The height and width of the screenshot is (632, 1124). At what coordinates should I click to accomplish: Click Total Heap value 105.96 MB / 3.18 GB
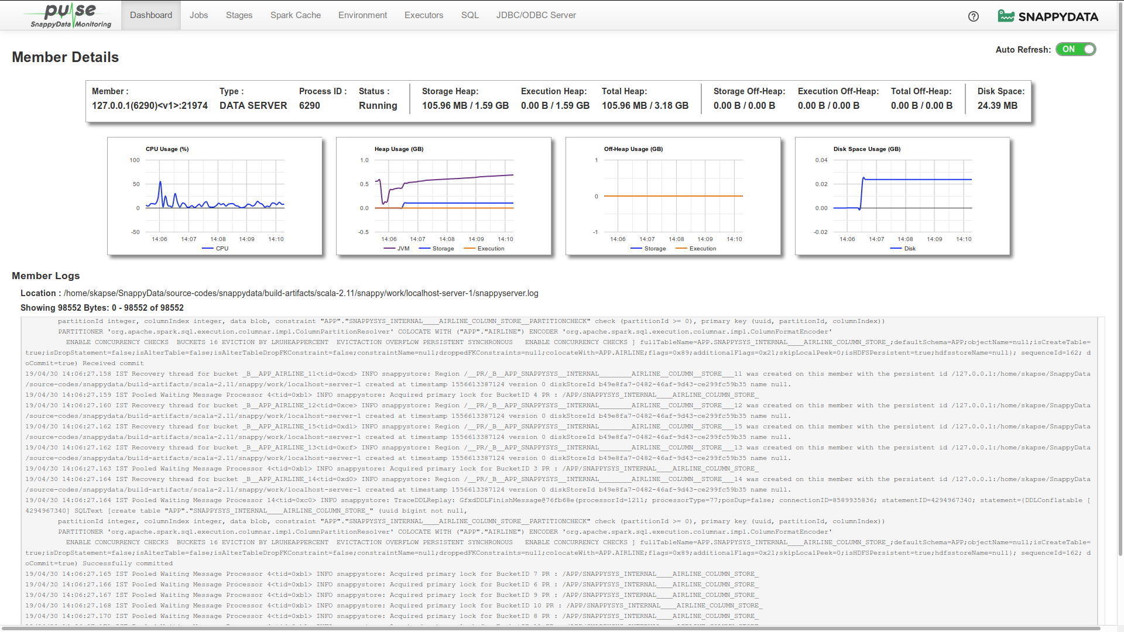[645, 106]
